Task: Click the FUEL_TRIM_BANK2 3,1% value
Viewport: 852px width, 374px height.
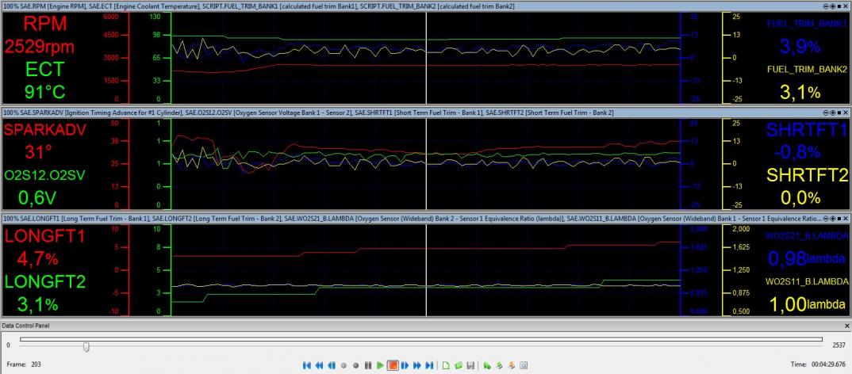Action: pos(800,92)
